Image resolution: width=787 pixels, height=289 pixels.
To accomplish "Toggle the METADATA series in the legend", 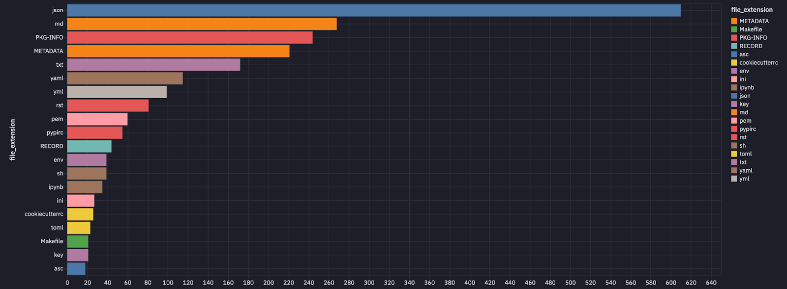I will (x=754, y=21).
